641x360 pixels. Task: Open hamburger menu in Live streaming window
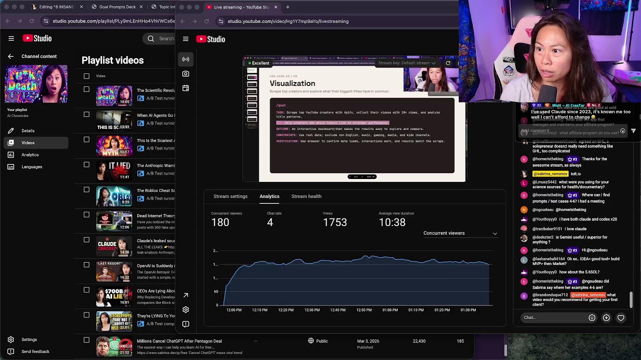point(185,39)
